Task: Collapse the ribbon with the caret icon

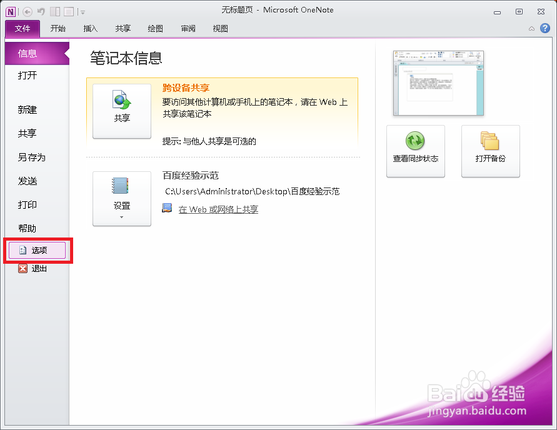Action: coord(531,28)
